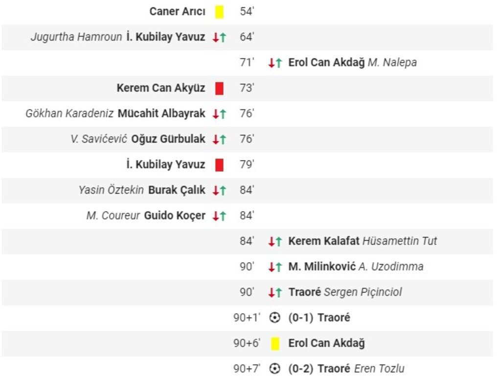Viewport: 501px width, 382px height.
Task: Click substitution arrows at 64' event
Action: click(219, 37)
